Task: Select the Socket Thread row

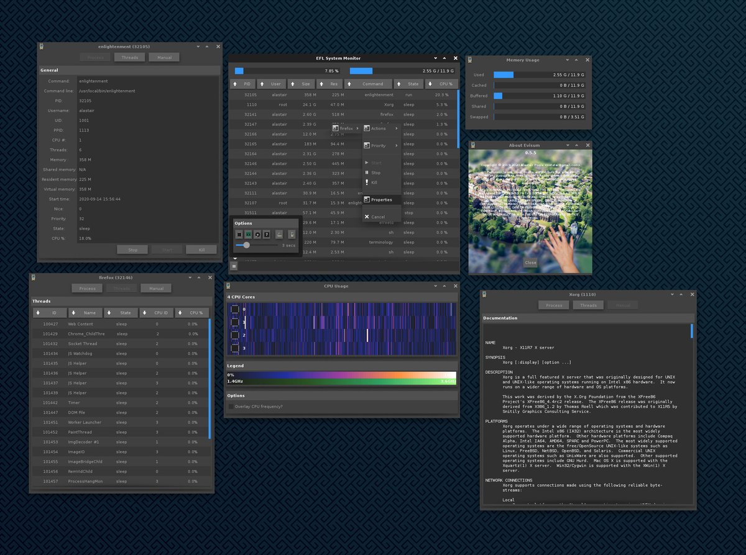Action: (x=120, y=344)
